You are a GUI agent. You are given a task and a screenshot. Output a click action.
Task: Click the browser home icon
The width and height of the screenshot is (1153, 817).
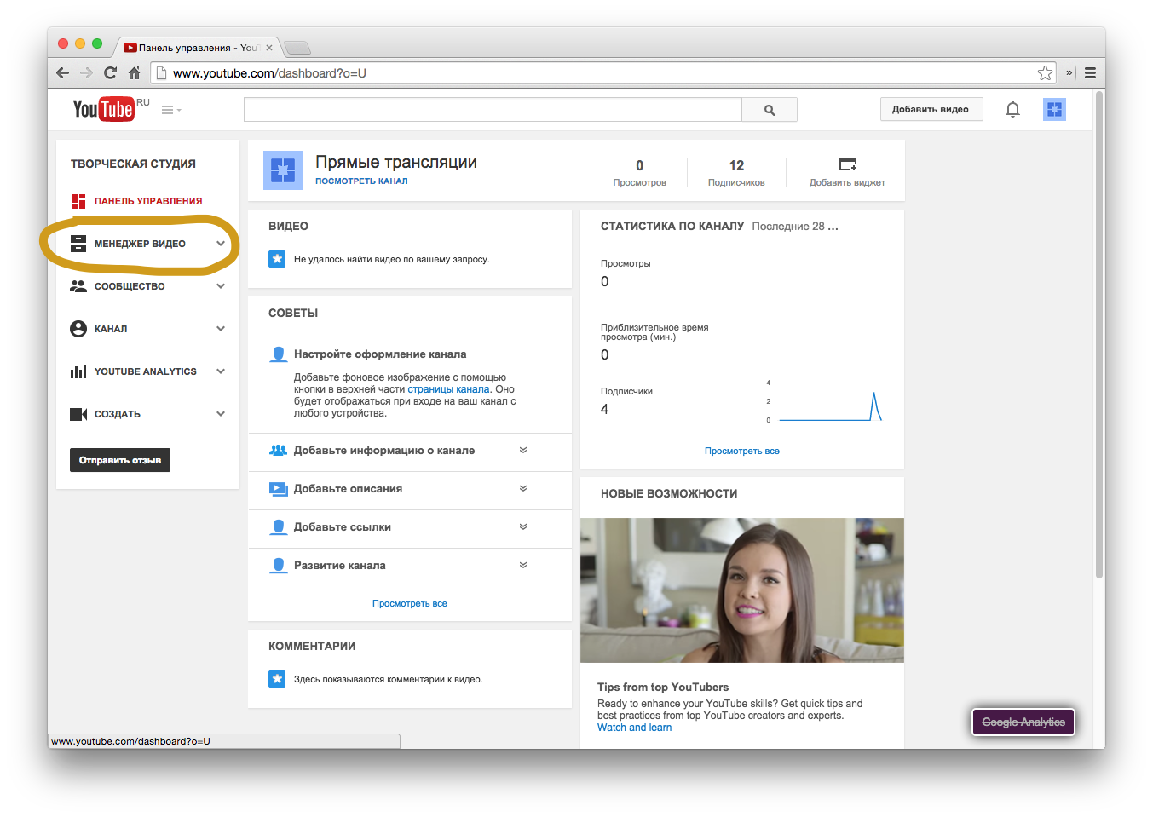tap(134, 73)
